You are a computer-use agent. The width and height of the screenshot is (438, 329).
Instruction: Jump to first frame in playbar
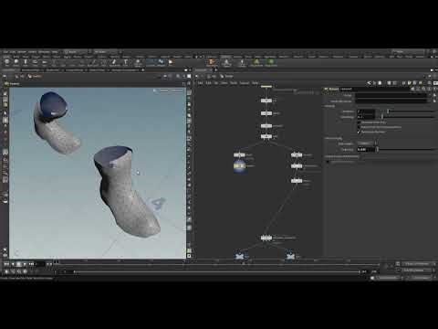(6, 264)
